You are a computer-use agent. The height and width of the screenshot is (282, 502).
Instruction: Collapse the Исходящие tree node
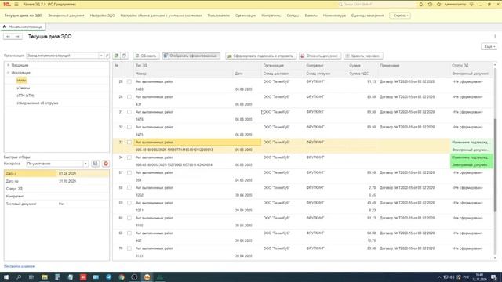tap(8, 73)
